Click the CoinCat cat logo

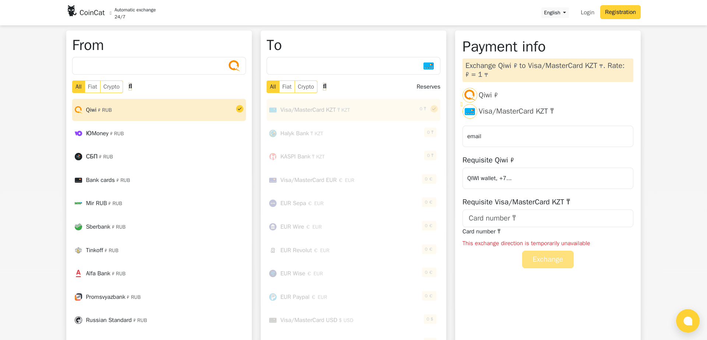[x=71, y=10]
